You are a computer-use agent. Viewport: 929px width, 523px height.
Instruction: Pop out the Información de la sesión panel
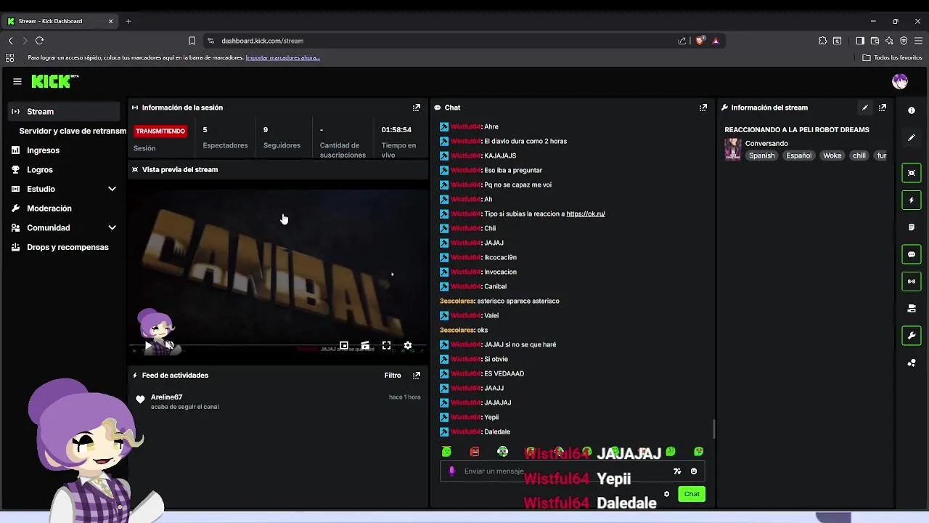[x=417, y=108]
